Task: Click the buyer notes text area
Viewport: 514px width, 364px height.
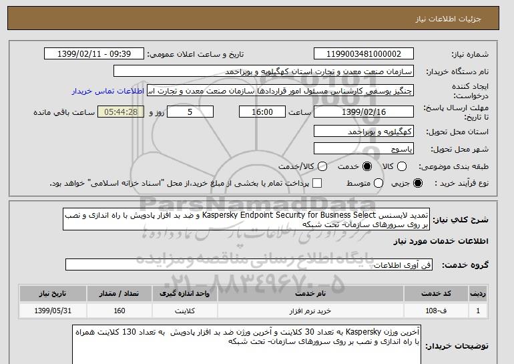Action: (246, 345)
